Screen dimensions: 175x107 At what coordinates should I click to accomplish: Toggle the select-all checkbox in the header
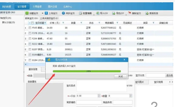(x=32, y=23)
